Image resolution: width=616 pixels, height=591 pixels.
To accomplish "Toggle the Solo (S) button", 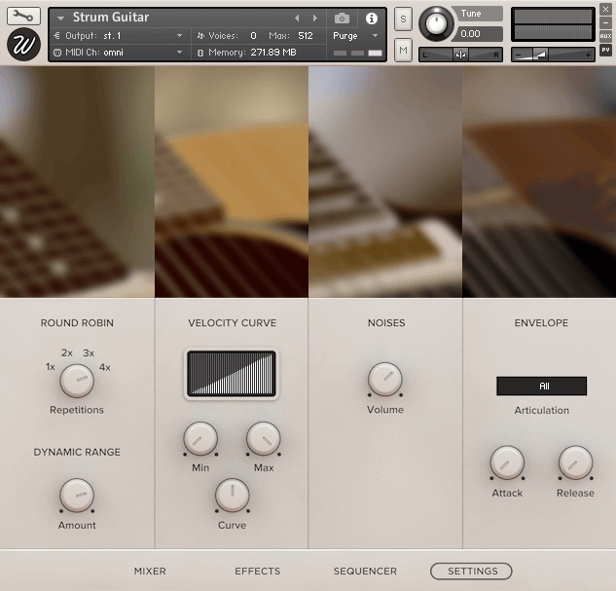I will [x=403, y=21].
